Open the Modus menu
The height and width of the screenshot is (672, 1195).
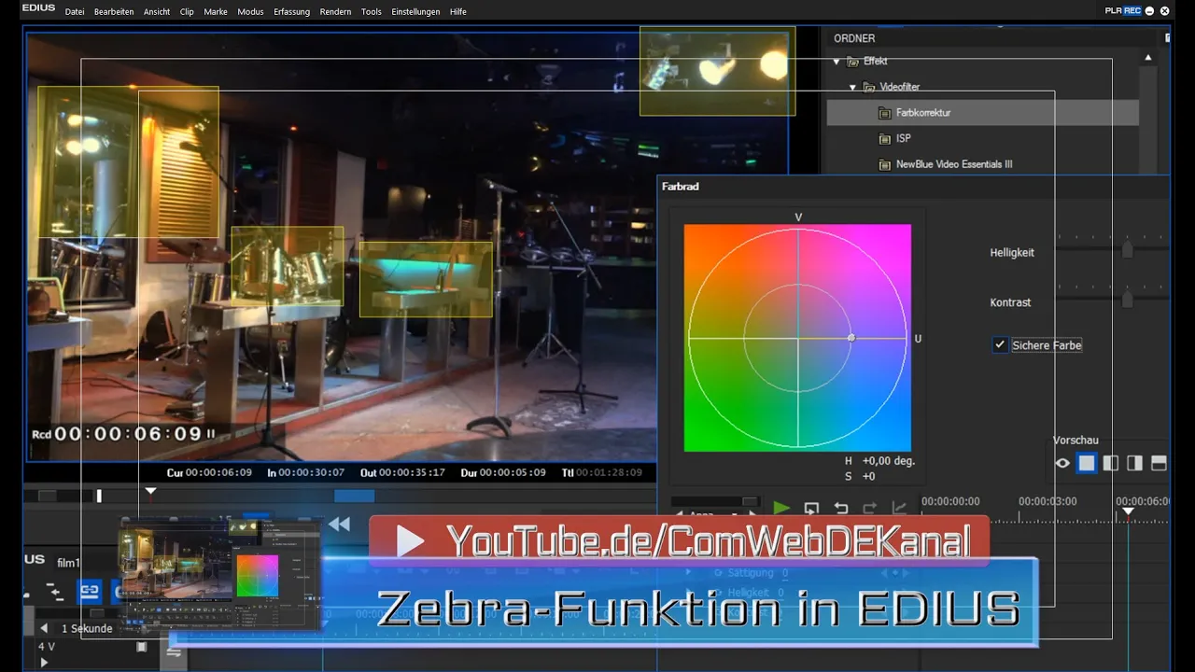pos(250,12)
